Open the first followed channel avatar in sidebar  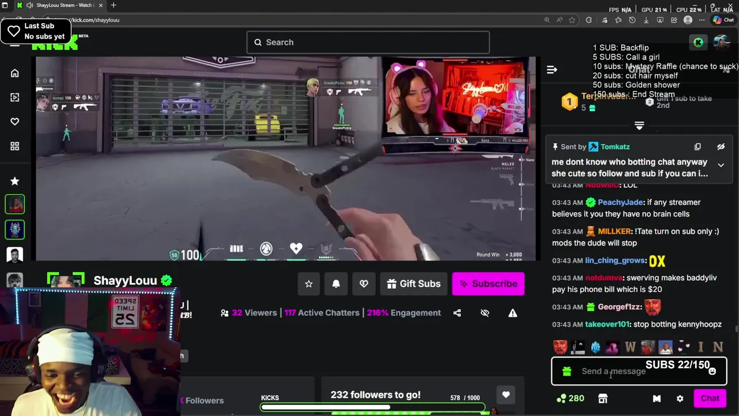[x=15, y=205]
